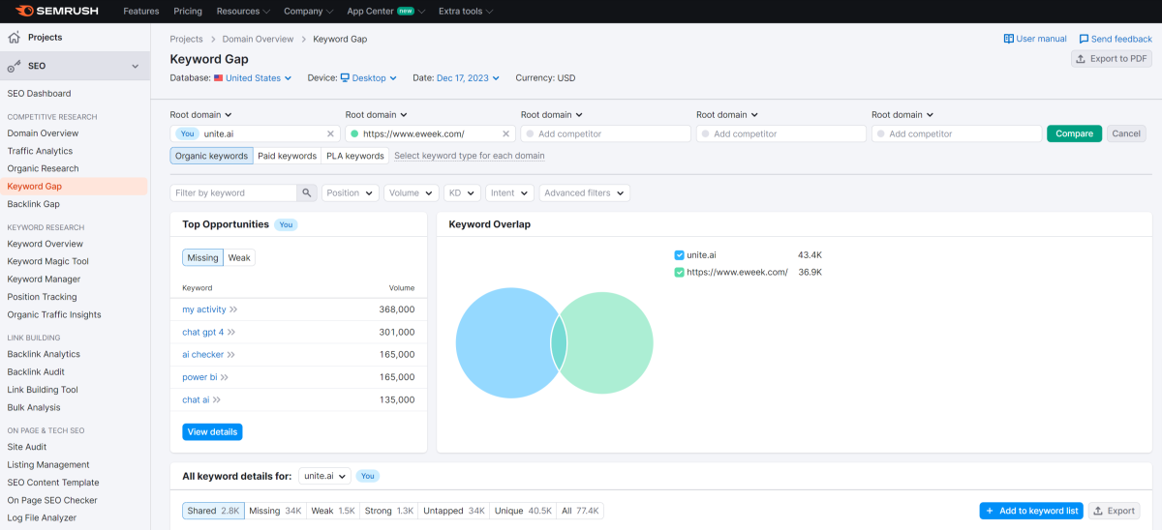Image resolution: width=1162 pixels, height=530 pixels.
Task: Select the Weak toggle in Top Opportunities
Action: point(239,258)
